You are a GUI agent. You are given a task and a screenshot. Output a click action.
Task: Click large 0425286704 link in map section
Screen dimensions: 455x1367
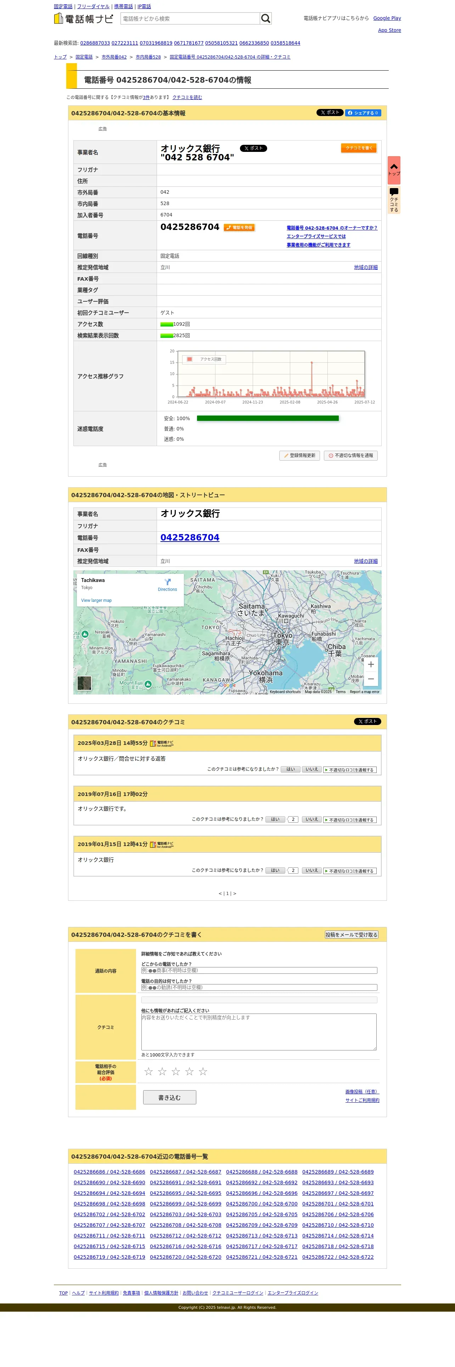tap(190, 538)
